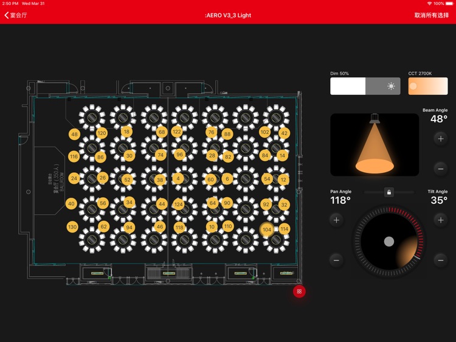Select light fixture 114
456x342 pixels.
pyautogui.click(x=284, y=229)
